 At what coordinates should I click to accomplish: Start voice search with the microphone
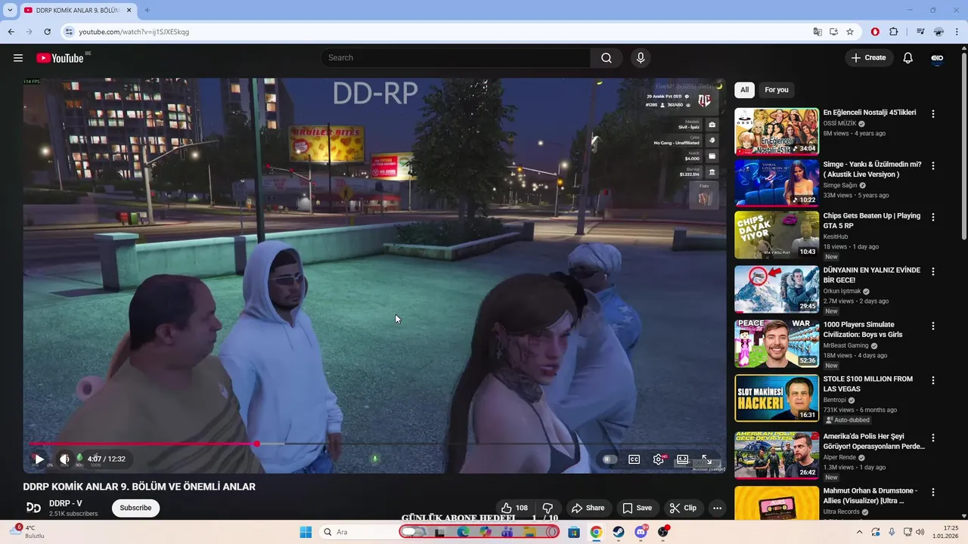(641, 58)
